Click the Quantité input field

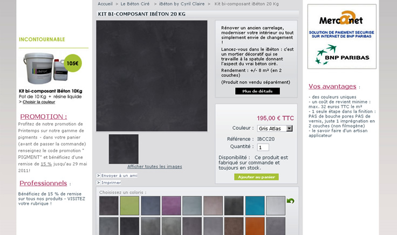(x=263, y=147)
